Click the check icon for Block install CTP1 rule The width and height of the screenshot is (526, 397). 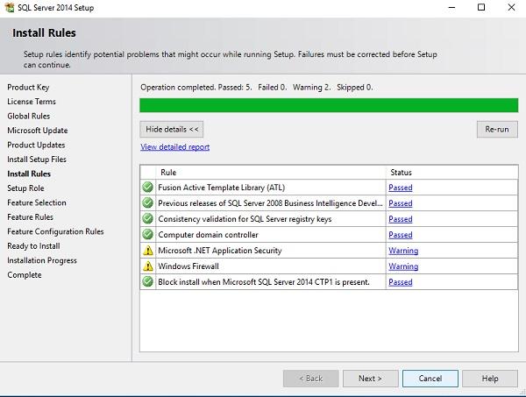[x=148, y=282]
